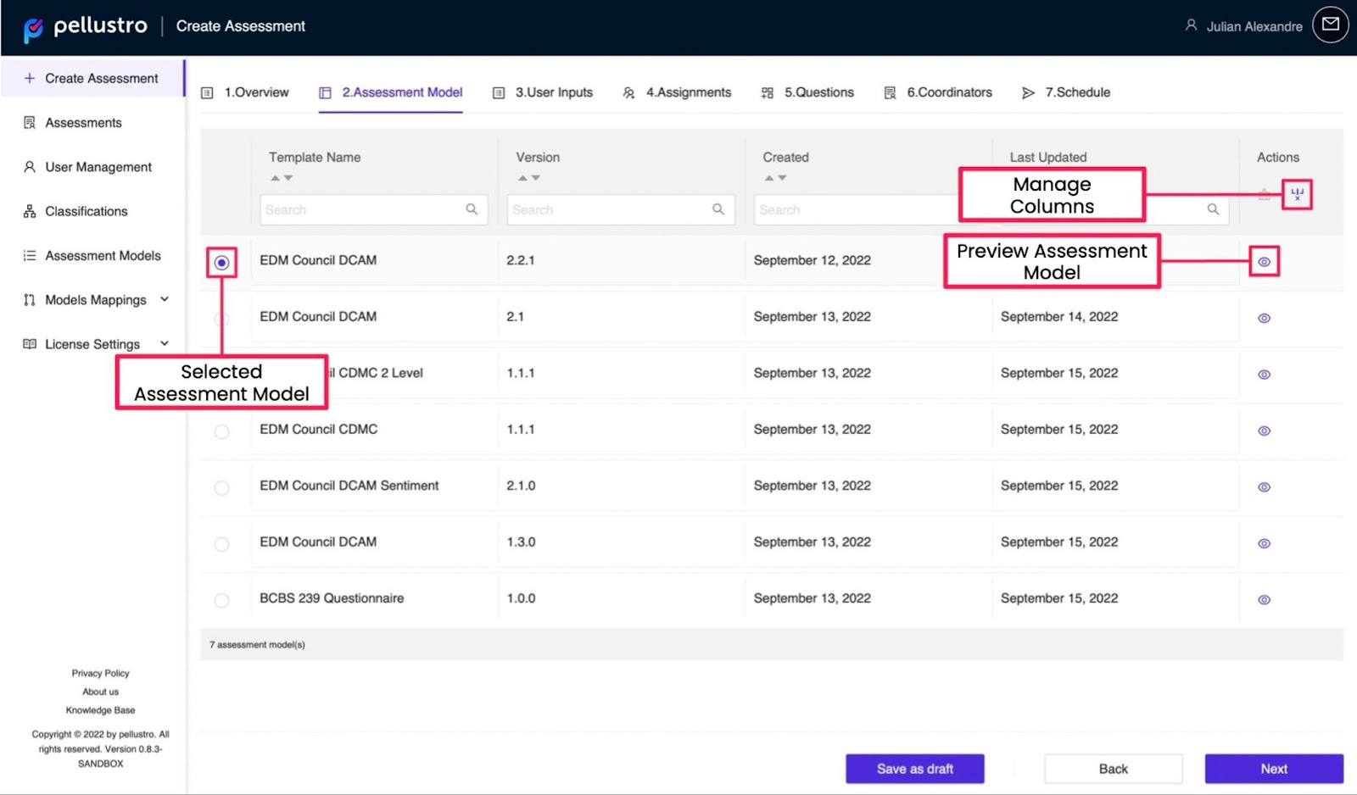
Task: Preview EDM Council DCAM 2.2.1 model
Action: click(x=1264, y=262)
